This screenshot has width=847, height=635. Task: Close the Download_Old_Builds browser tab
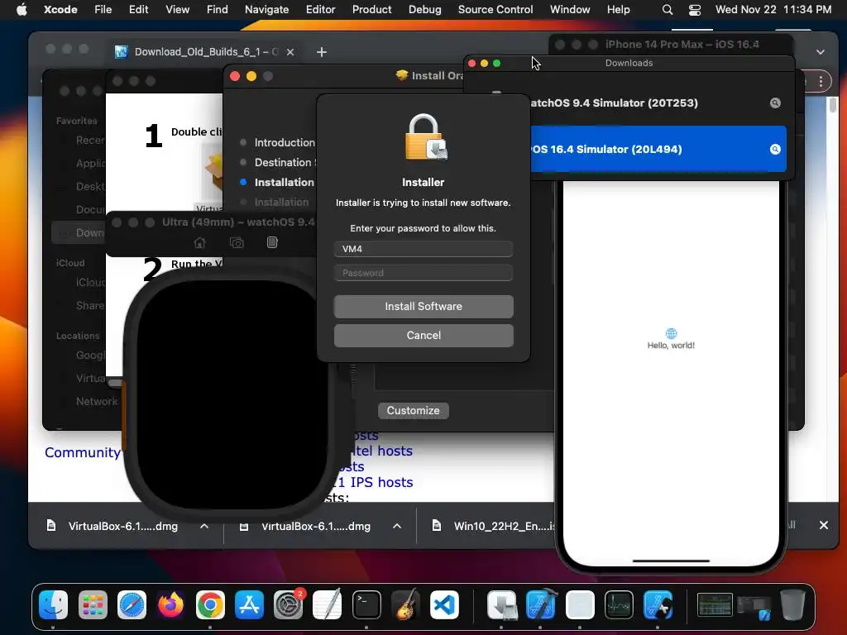(x=290, y=52)
